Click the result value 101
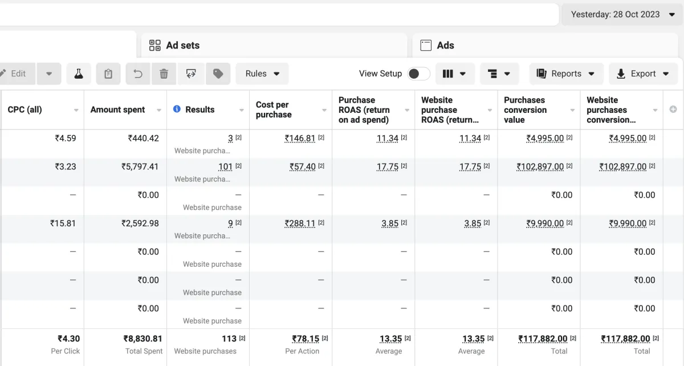Image resolution: width=684 pixels, height=366 pixels. point(225,166)
